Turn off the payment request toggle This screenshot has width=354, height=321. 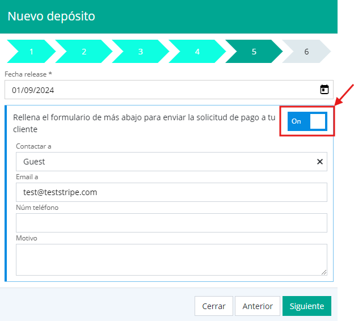(307, 121)
